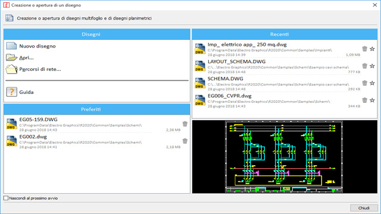Click the 292 KB file size

[x=354, y=89]
